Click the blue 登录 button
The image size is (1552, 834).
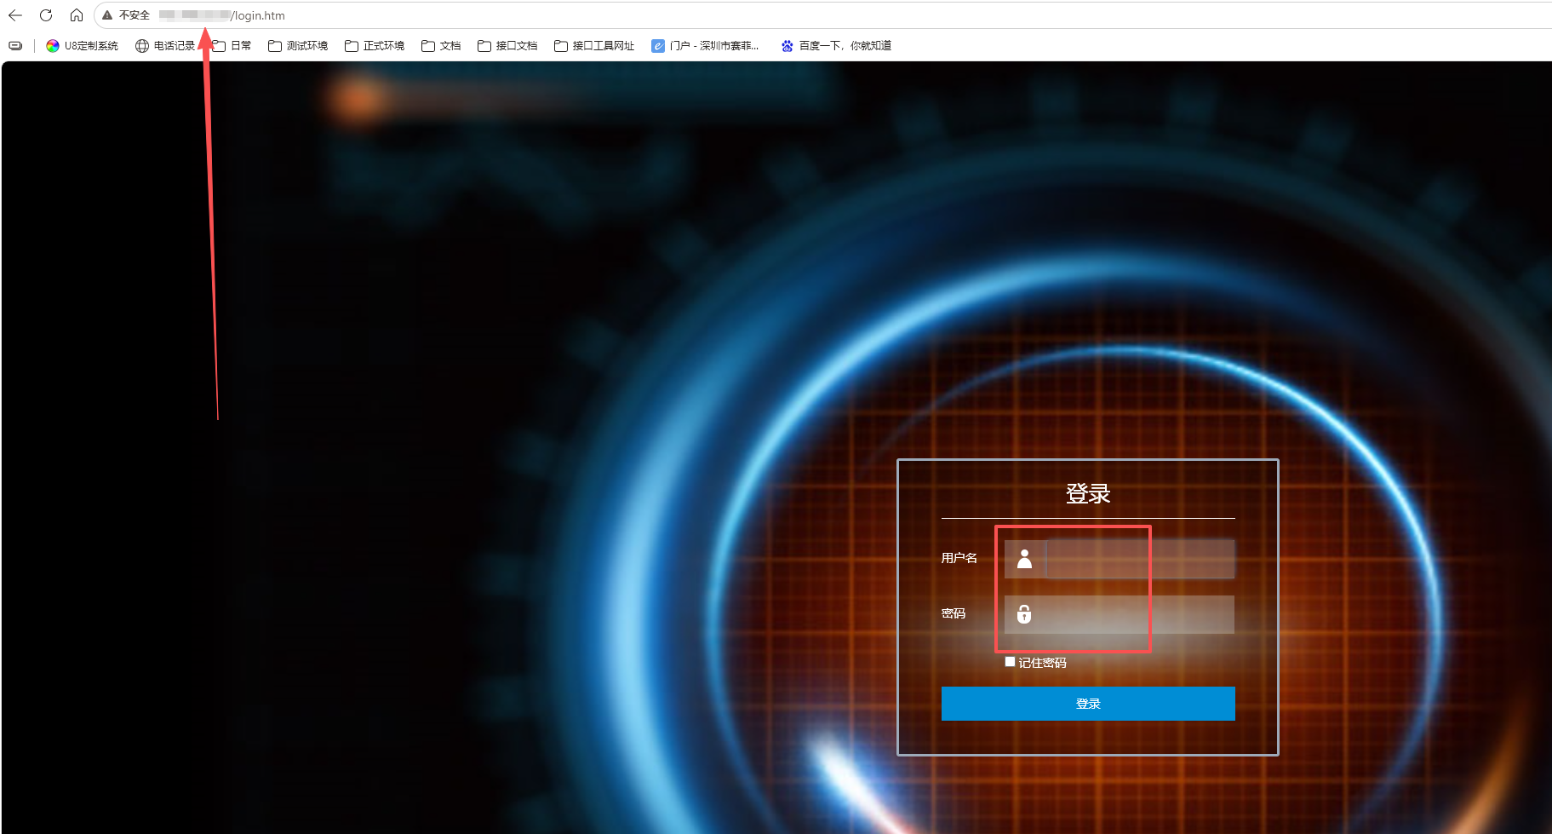pos(1088,704)
